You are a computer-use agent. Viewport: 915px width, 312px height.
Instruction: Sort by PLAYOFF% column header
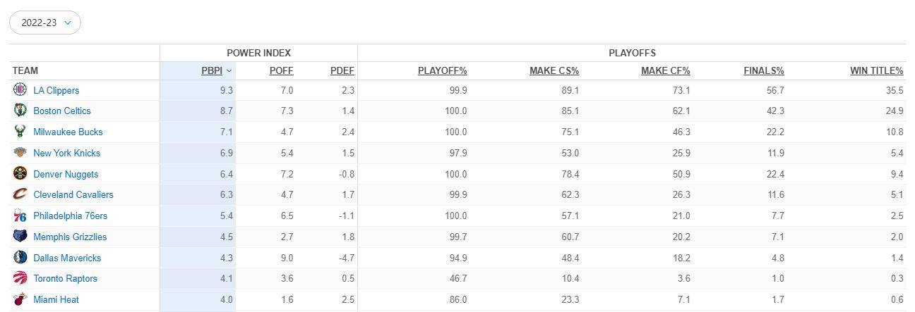tap(443, 70)
